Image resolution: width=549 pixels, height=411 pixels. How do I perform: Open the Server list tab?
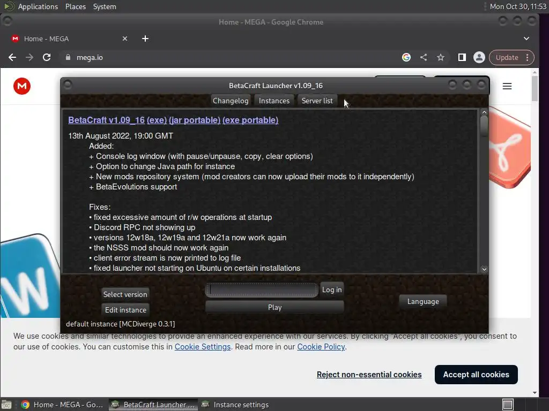317,101
